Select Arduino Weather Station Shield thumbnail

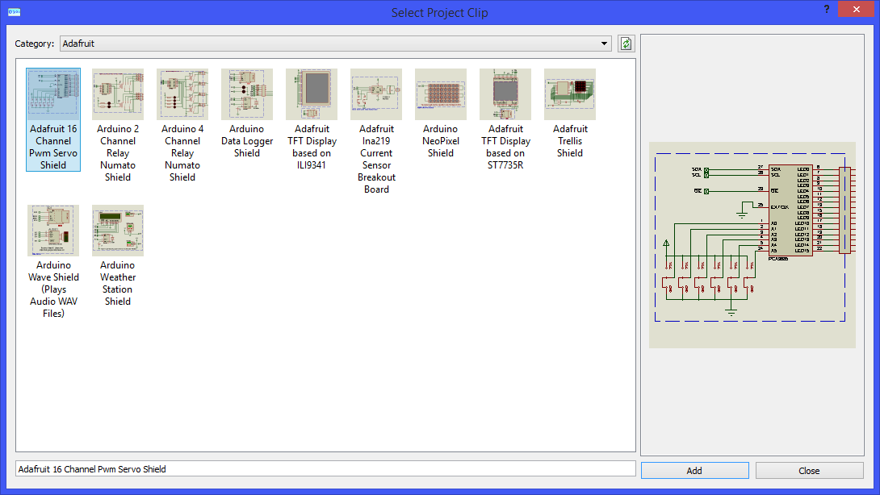[x=118, y=231]
